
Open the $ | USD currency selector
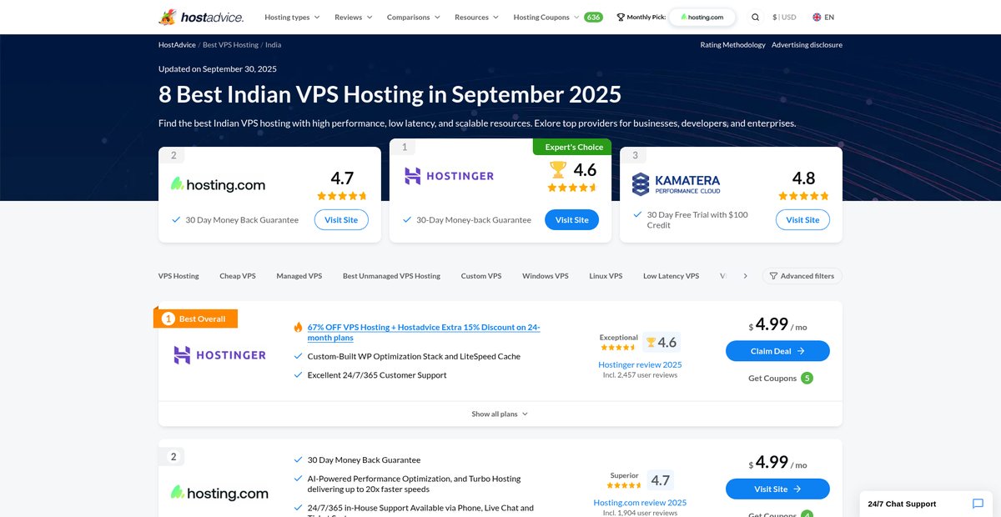(784, 17)
